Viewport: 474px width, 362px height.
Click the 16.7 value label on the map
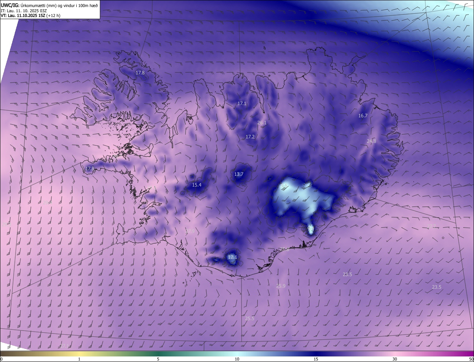point(363,116)
